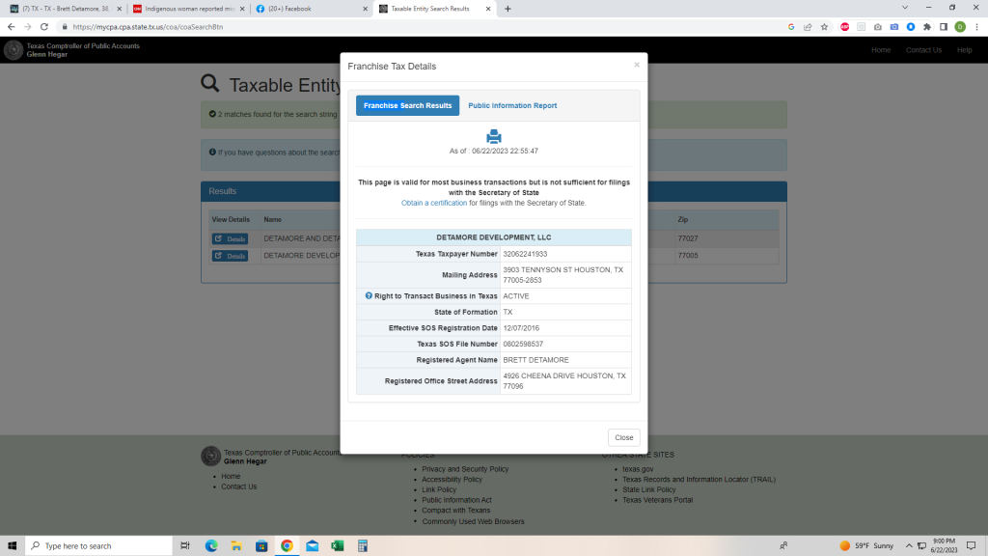This screenshot has width=988, height=556.
Task: Open the browser extensions puzzle icon
Action: pos(928,27)
